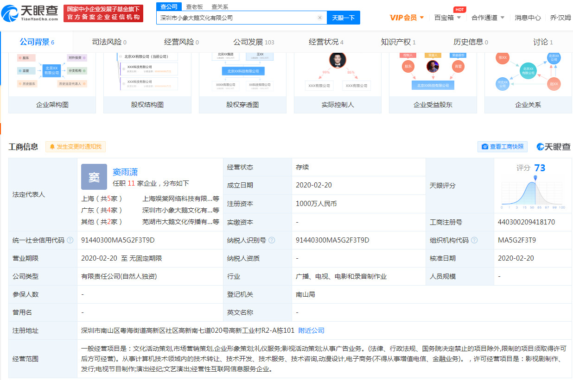Select the industry 广播、电视、电影和录音制作业

tap(341, 276)
